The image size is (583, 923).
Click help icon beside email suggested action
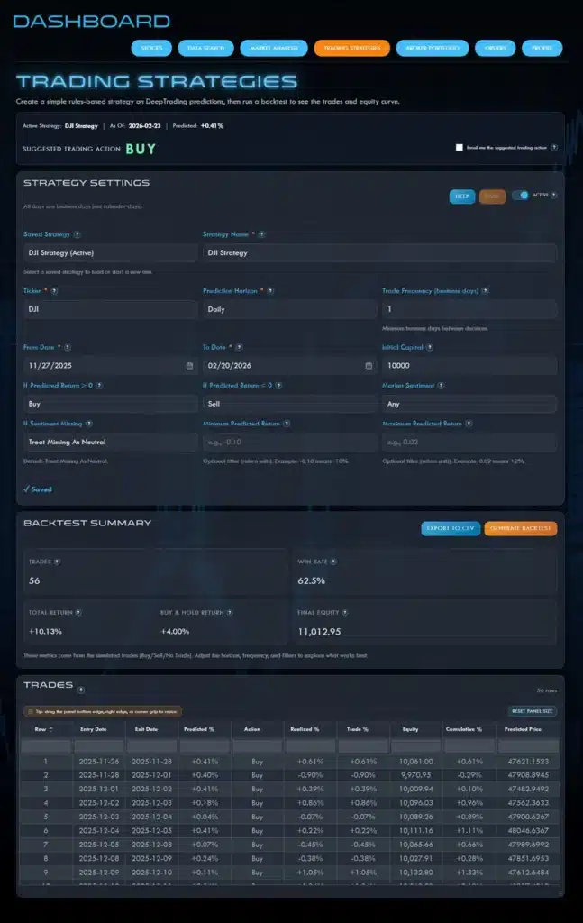tap(554, 148)
